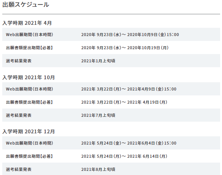Viewport: 222px width, 175px height.
Task: Select the 入学時期 2021年 10月 section heading
Action: pyautogui.click(x=29, y=77)
